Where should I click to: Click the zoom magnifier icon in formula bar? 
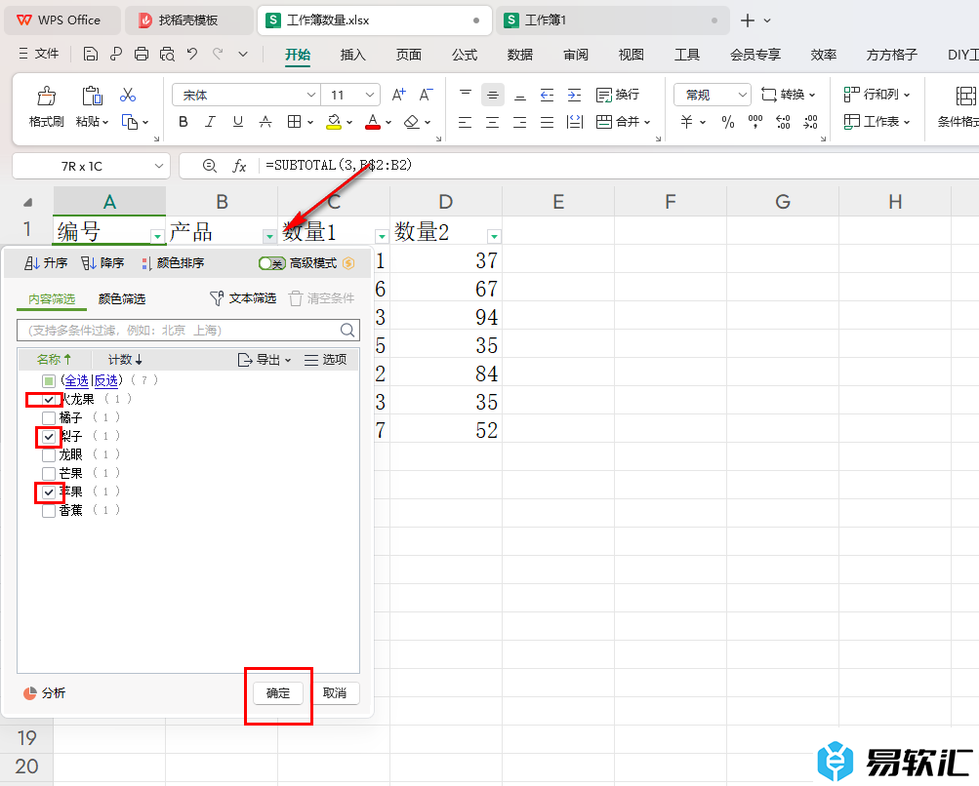(210, 166)
